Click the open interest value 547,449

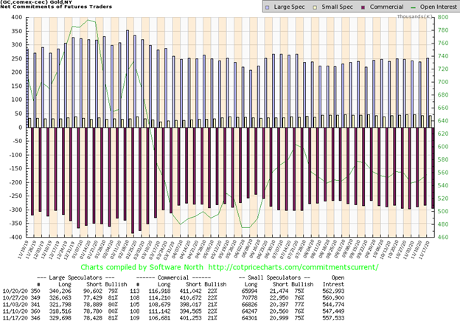coord(333,311)
